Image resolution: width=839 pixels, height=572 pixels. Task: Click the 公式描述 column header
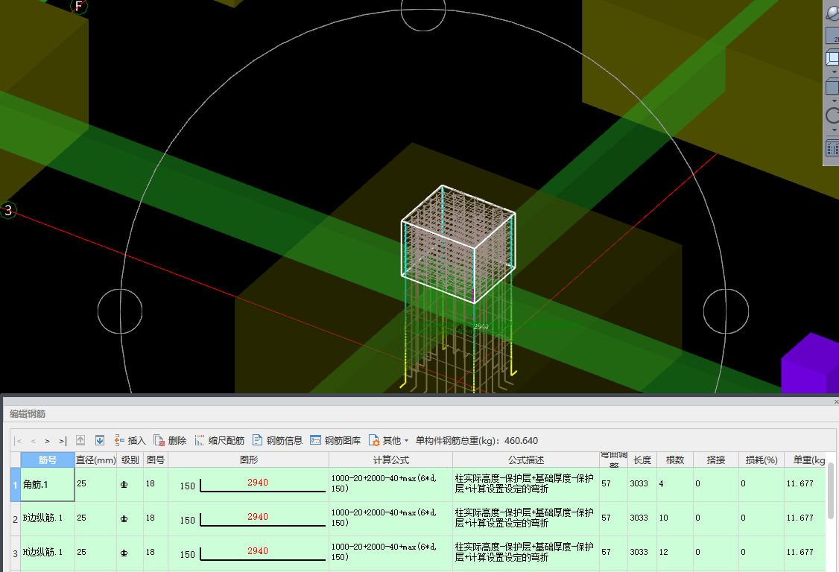pos(526,460)
